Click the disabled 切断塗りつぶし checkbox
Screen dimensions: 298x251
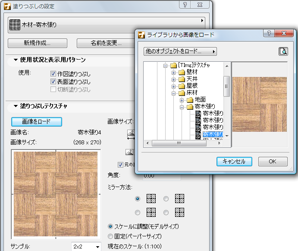(x=53, y=89)
